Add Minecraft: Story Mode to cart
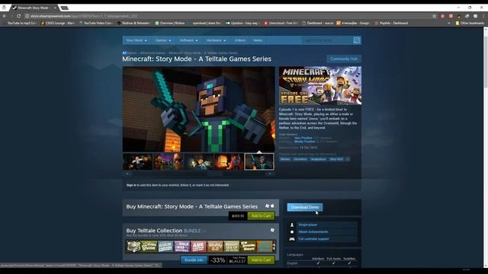Image resolution: width=488 pixels, height=274 pixels. pos(261,216)
